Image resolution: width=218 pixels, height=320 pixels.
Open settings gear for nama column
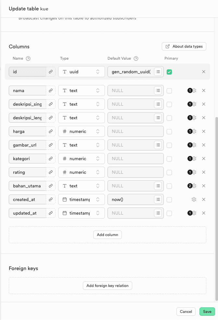coord(194,90)
